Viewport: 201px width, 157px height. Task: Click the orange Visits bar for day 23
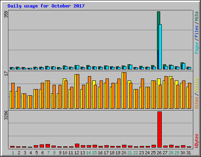click(x=143, y=93)
